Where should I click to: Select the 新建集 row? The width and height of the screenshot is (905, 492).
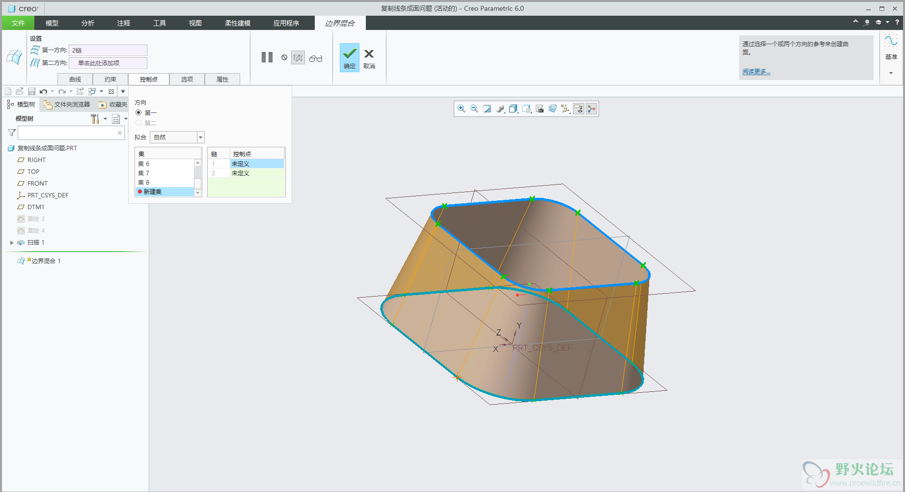pyautogui.click(x=165, y=191)
